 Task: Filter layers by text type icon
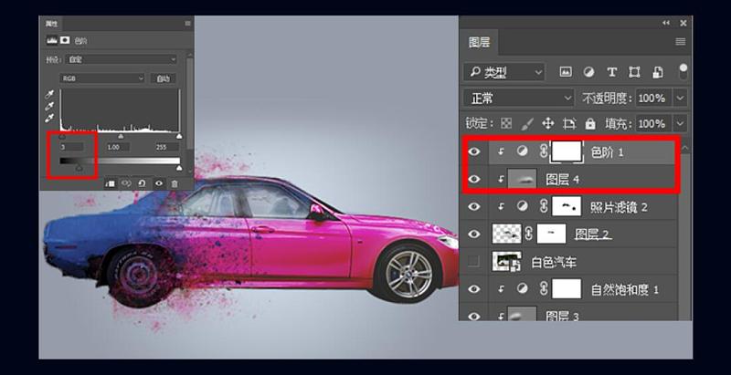coord(611,71)
